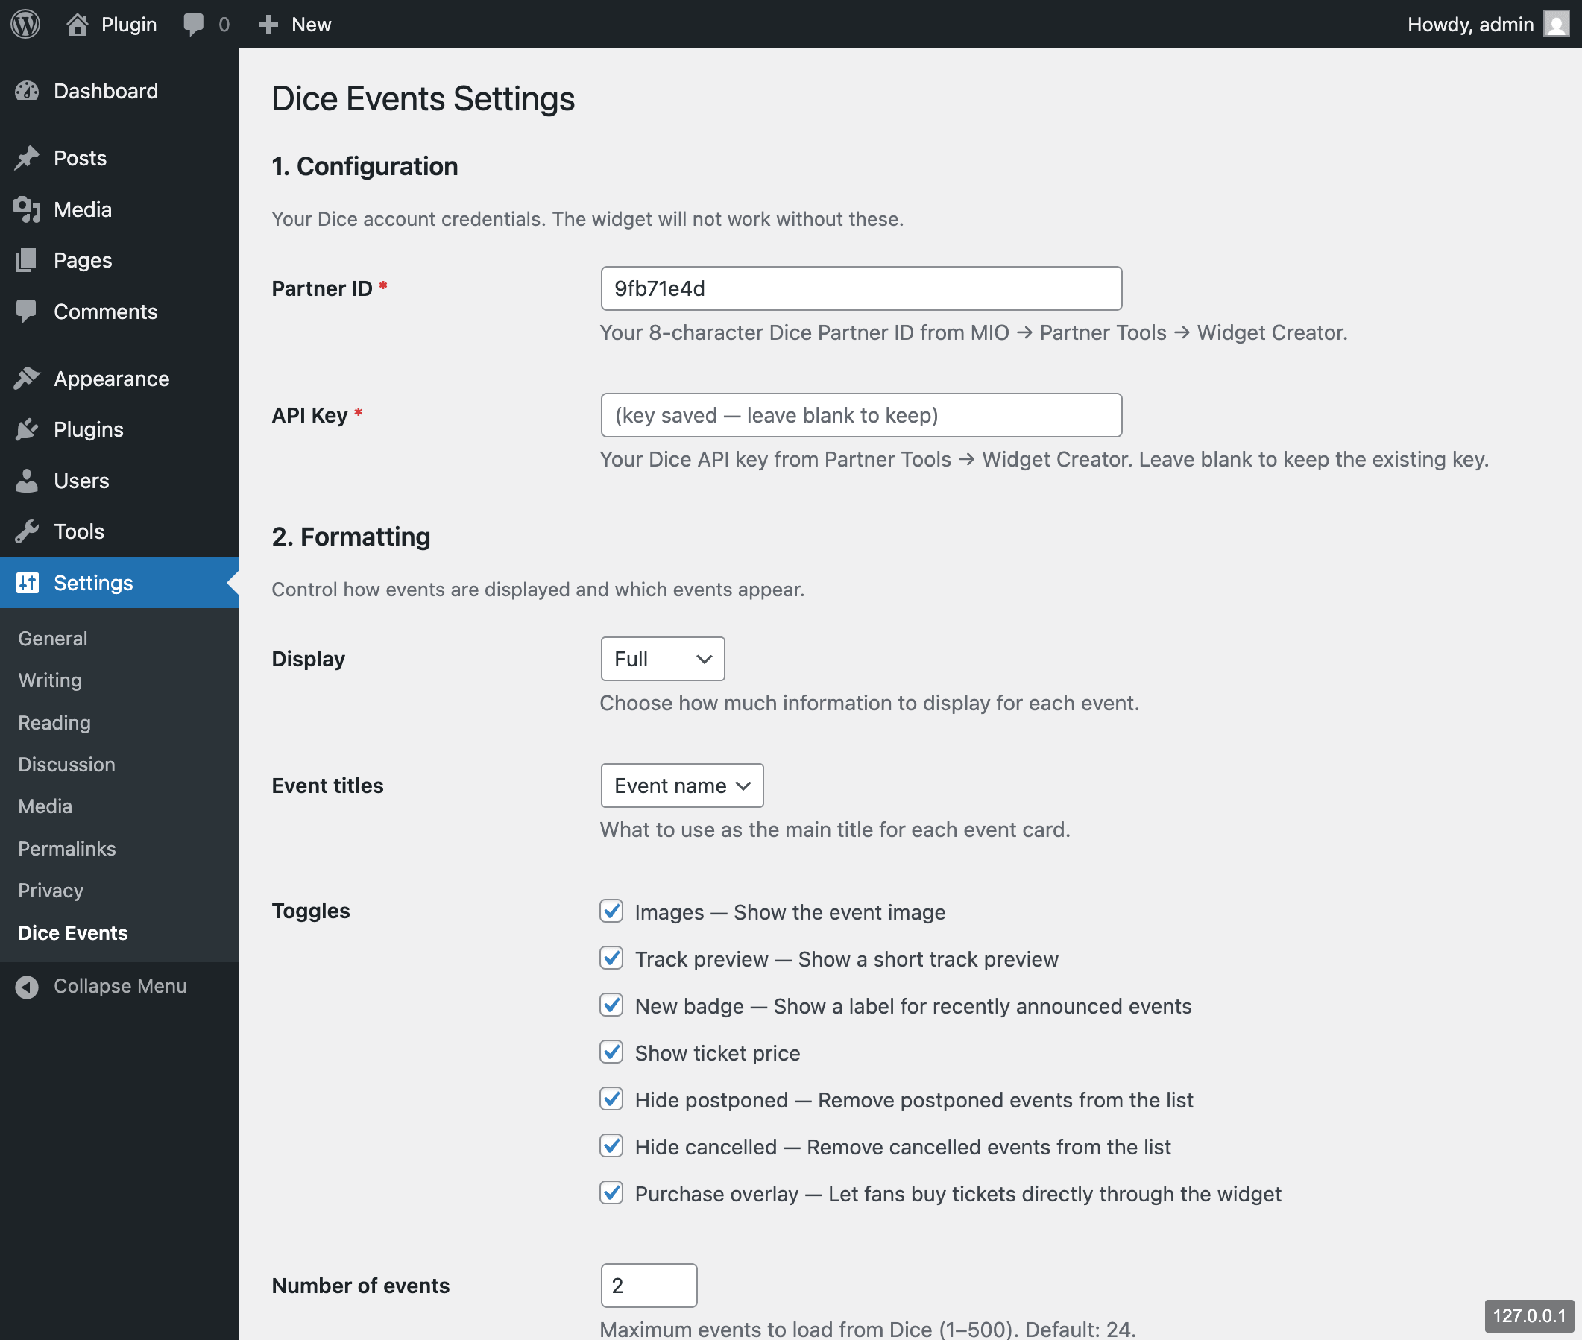Open Comments via the speech bubble icon
This screenshot has width=1582, height=1340.
point(26,311)
